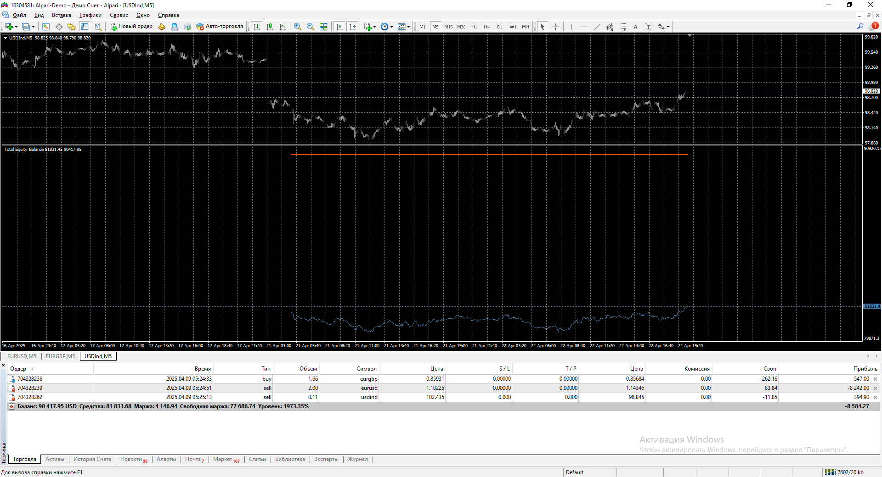Screen dimensions: 882x477
Task: Switch chart to Japanese candlesticks
Action: tap(270, 27)
